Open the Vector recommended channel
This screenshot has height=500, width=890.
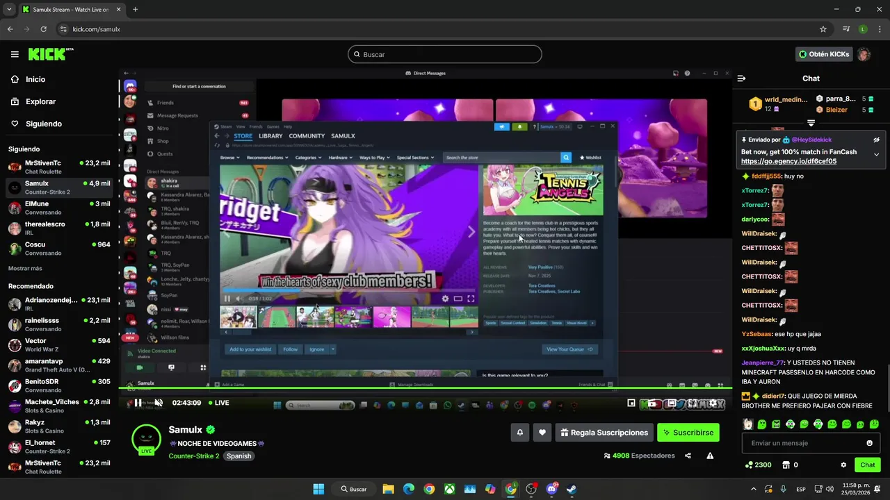coord(59,345)
